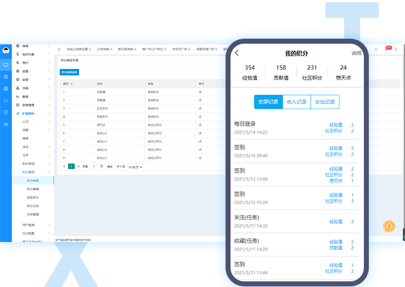The height and width of the screenshot is (287, 405).
Task: Open the four-squares apps icon in sidebar
Action: [x=6, y=77]
